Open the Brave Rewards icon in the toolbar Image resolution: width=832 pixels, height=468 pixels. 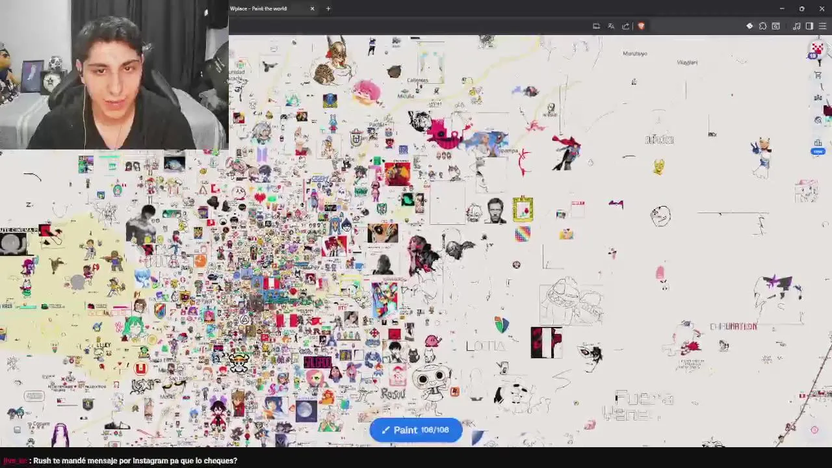(749, 26)
